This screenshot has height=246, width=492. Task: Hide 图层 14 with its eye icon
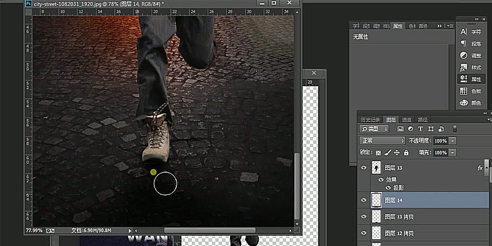tap(363, 200)
